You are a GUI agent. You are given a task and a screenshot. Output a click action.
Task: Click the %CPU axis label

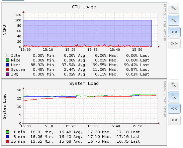point(4,30)
